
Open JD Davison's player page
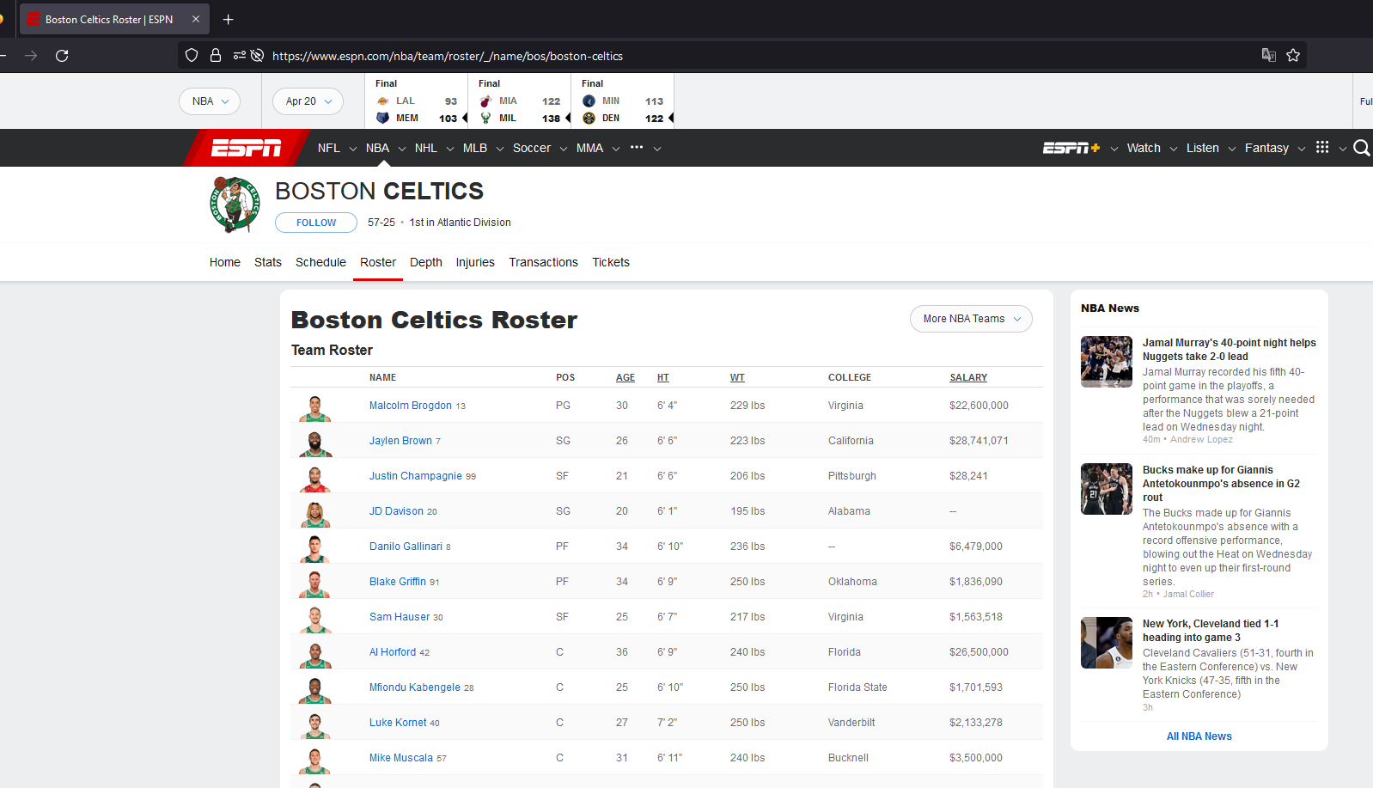[396, 511]
